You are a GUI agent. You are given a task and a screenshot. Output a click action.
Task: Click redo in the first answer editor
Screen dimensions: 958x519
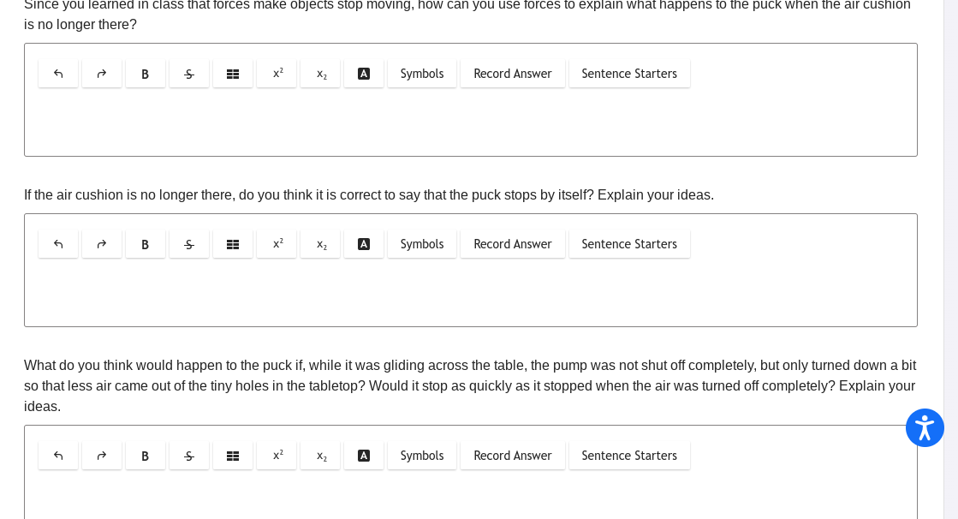(x=101, y=74)
